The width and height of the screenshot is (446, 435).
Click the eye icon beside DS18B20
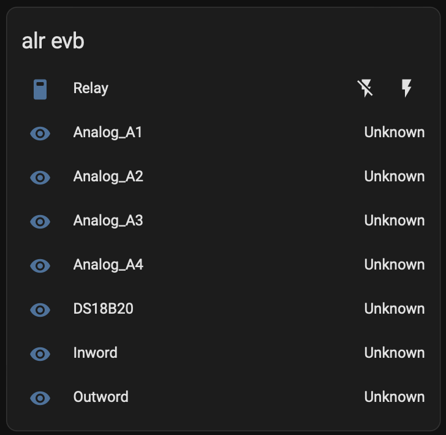[40, 309]
